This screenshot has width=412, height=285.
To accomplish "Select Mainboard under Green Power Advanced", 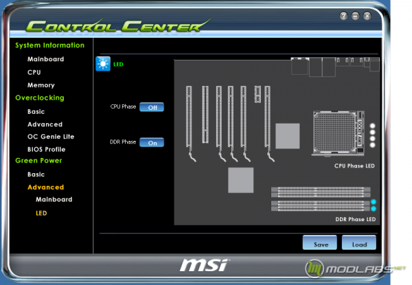I will [x=54, y=199].
